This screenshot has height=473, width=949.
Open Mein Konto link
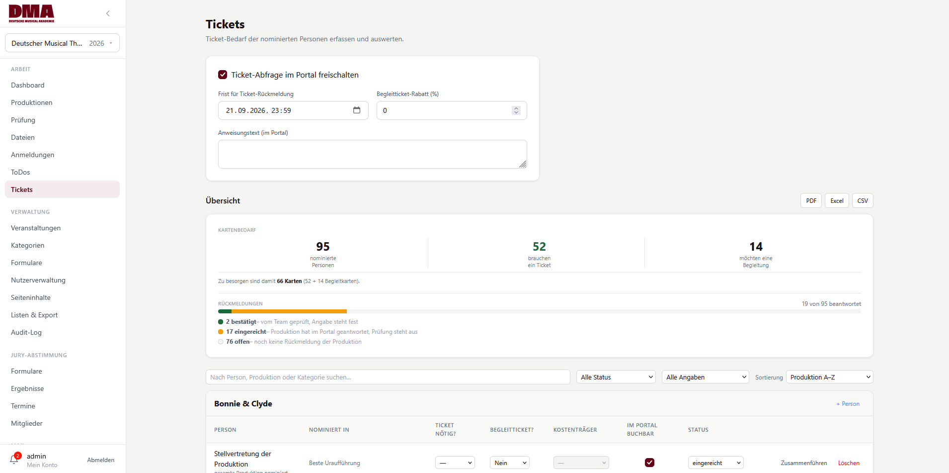tap(42, 465)
